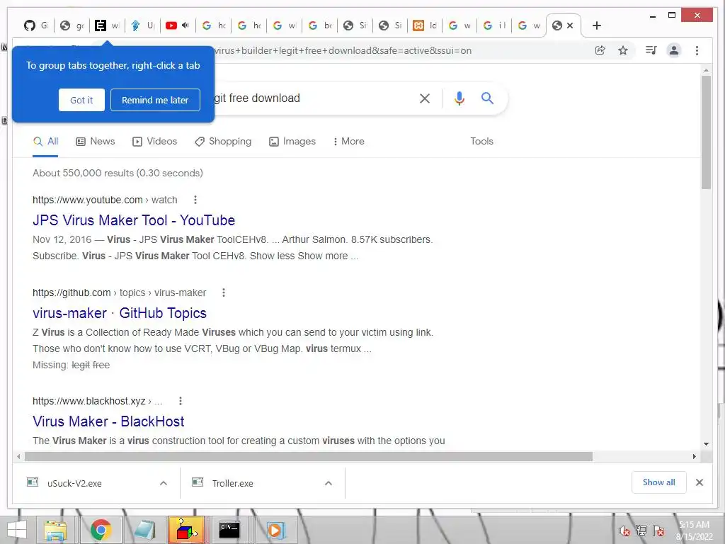This screenshot has height=544, width=725.
Task: Click Got it on tab group tip
Action: pyautogui.click(x=81, y=100)
